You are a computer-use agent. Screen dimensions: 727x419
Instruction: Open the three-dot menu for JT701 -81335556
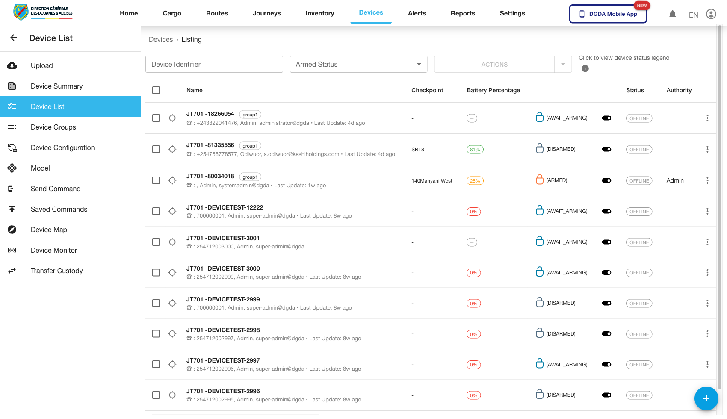(707, 149)
